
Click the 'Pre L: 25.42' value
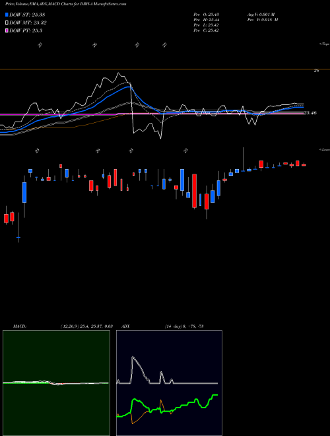pyautogui.click(x=206, y=25)
